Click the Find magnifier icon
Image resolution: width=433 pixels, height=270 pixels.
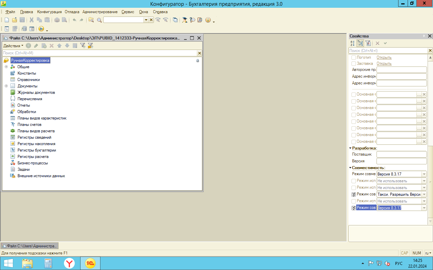tap(99, 20)
